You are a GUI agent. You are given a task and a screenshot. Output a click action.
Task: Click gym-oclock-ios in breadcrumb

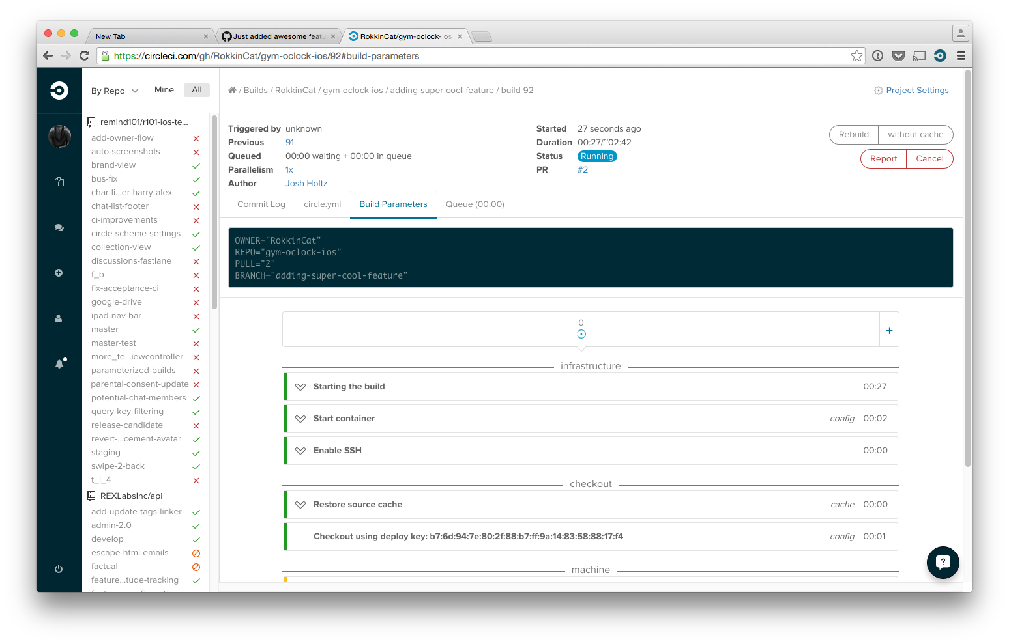pos(353,91)
